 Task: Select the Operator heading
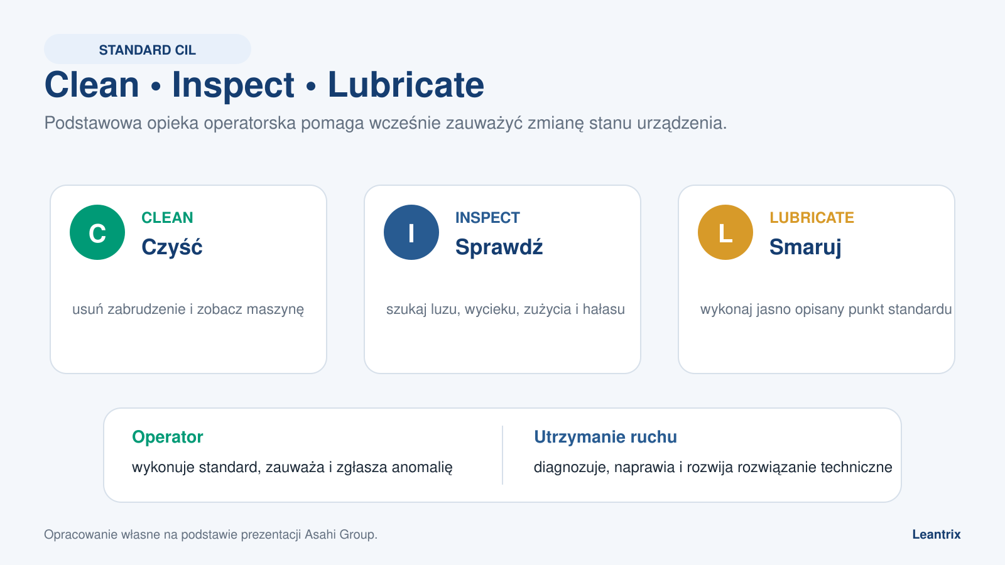[x=167, y=437]
